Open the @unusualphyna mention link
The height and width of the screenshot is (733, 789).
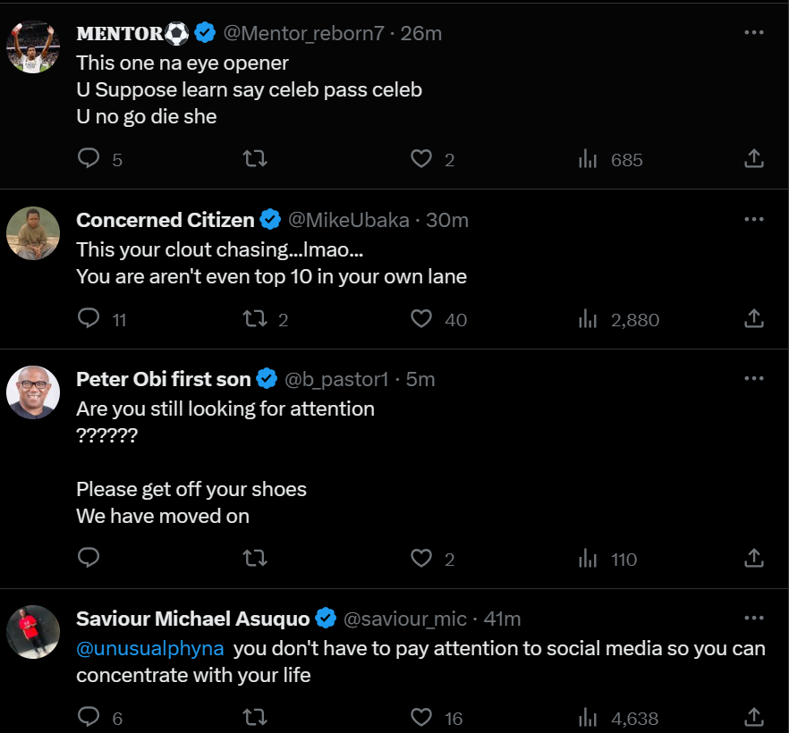pyautogui.click(x=150, y=648)
